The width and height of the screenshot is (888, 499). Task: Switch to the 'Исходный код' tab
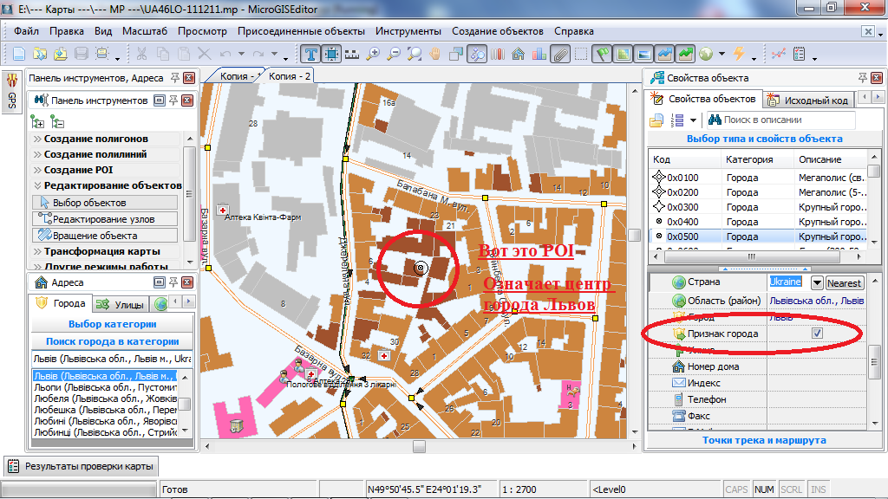[x=809, y=100]
